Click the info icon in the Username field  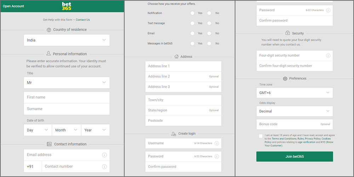[217, 143]
